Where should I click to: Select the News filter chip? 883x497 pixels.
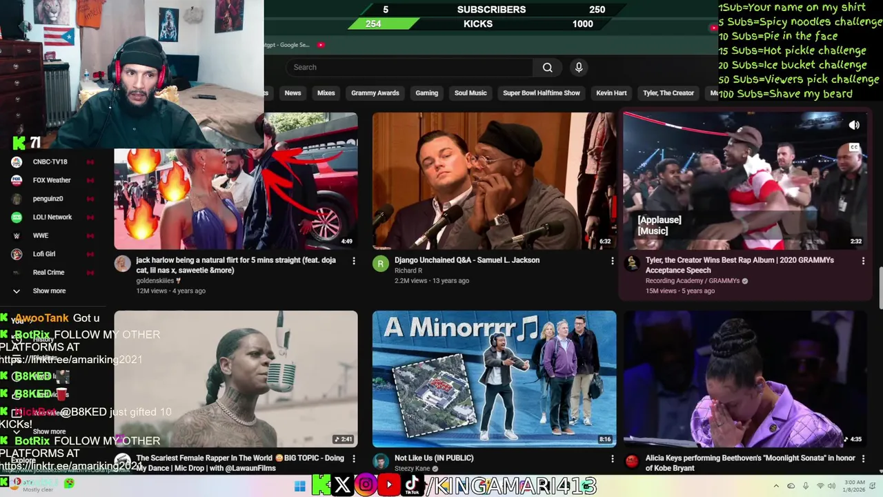(292, 92)
